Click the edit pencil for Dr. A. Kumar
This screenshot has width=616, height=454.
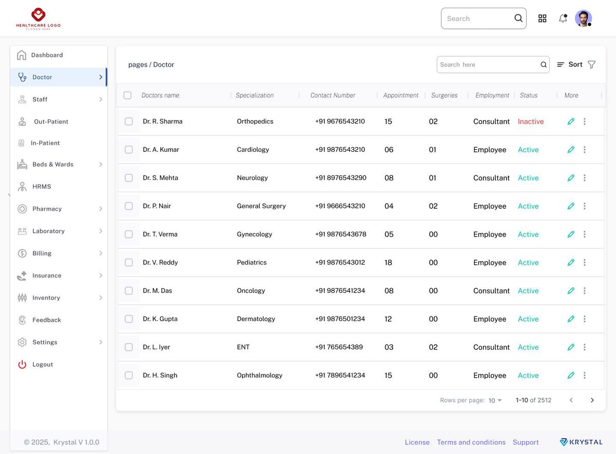[x=571, y=150]
